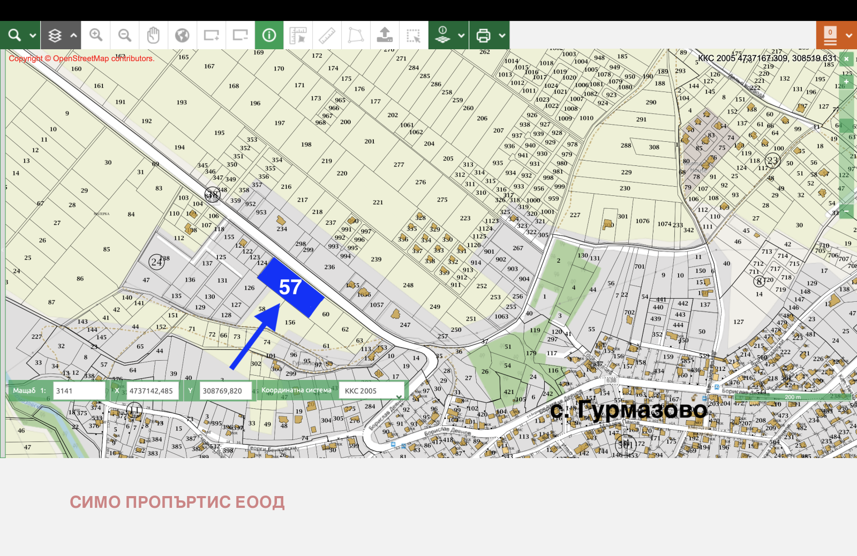Select the polygon area measurement tool
The height and width of the screenshot is (556, 857).
[355, 35]
